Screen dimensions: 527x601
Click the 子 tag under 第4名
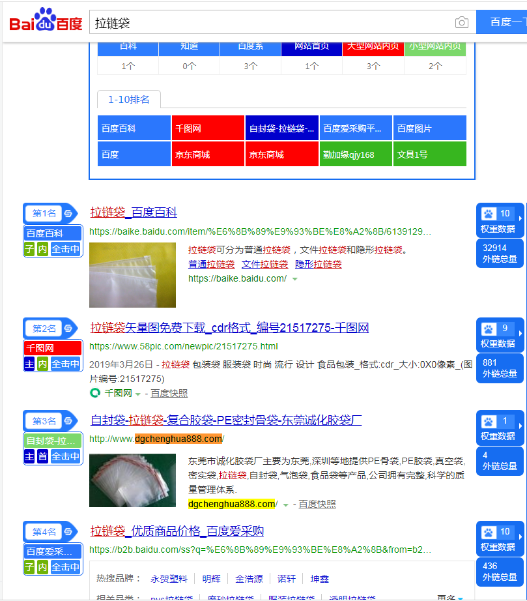tap(29, 567)
